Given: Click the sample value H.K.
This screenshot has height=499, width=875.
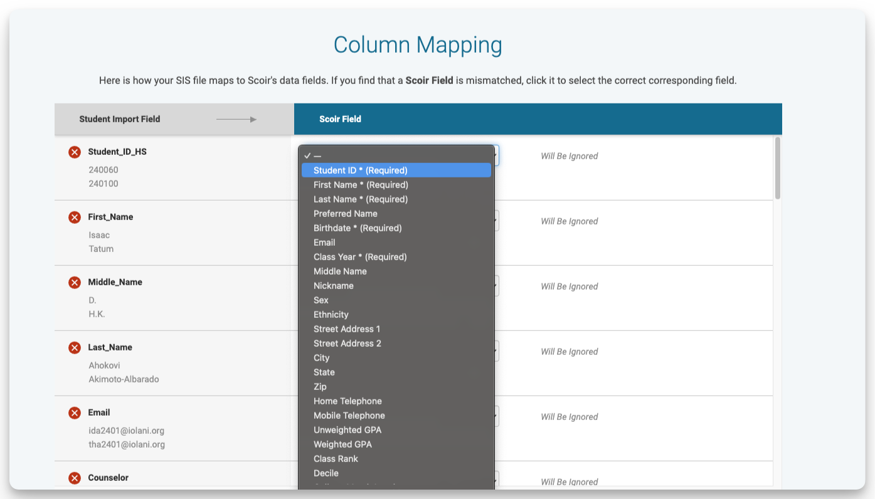Looking at the screenshot, I should pos(97,314).
